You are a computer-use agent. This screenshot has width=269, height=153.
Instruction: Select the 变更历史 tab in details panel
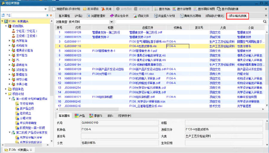[124, 116]
